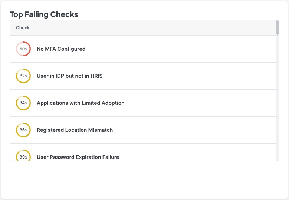Click the Top Failing Checks heading
The width and height of the screenshot is (289, 200).
44,14
